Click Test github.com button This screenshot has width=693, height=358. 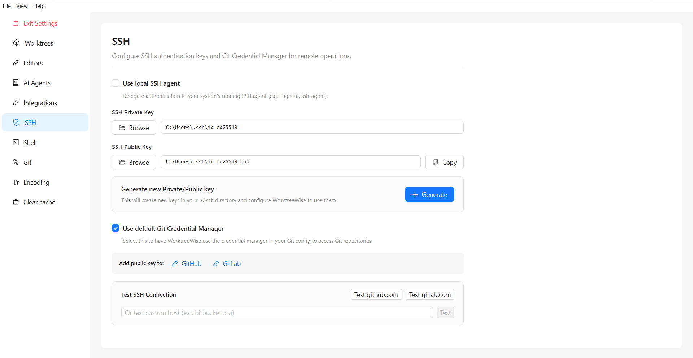coord(376,294)
